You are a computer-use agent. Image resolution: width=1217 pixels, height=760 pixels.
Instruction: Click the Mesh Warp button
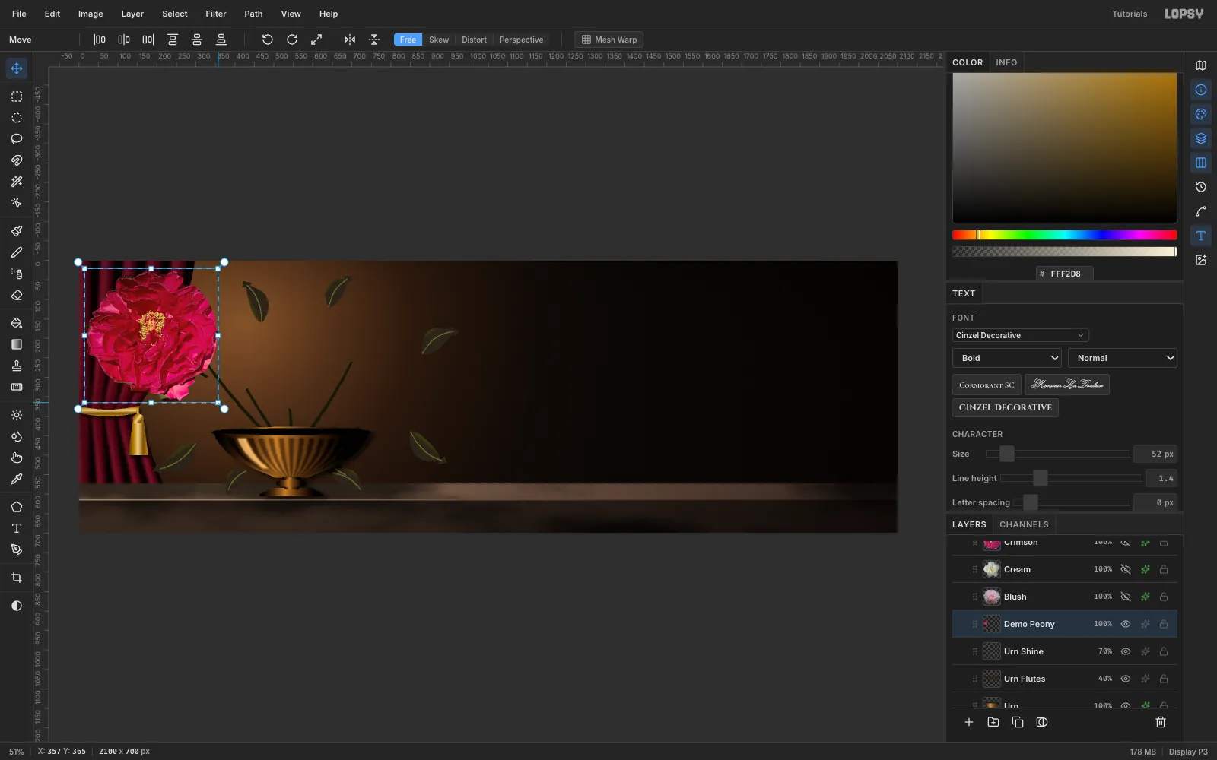(609, 40)
